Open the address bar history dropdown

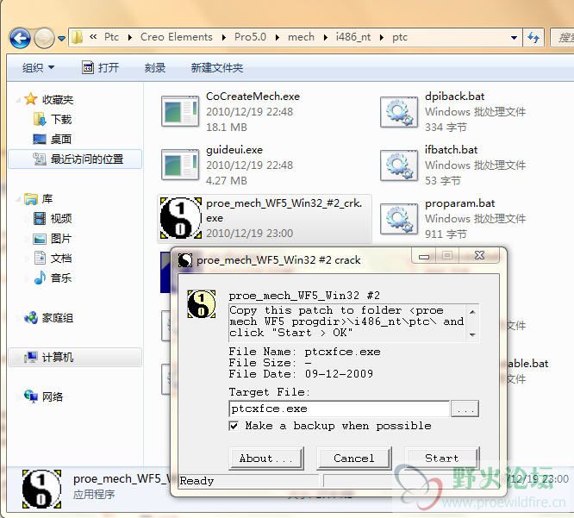(x=514, y=37)
